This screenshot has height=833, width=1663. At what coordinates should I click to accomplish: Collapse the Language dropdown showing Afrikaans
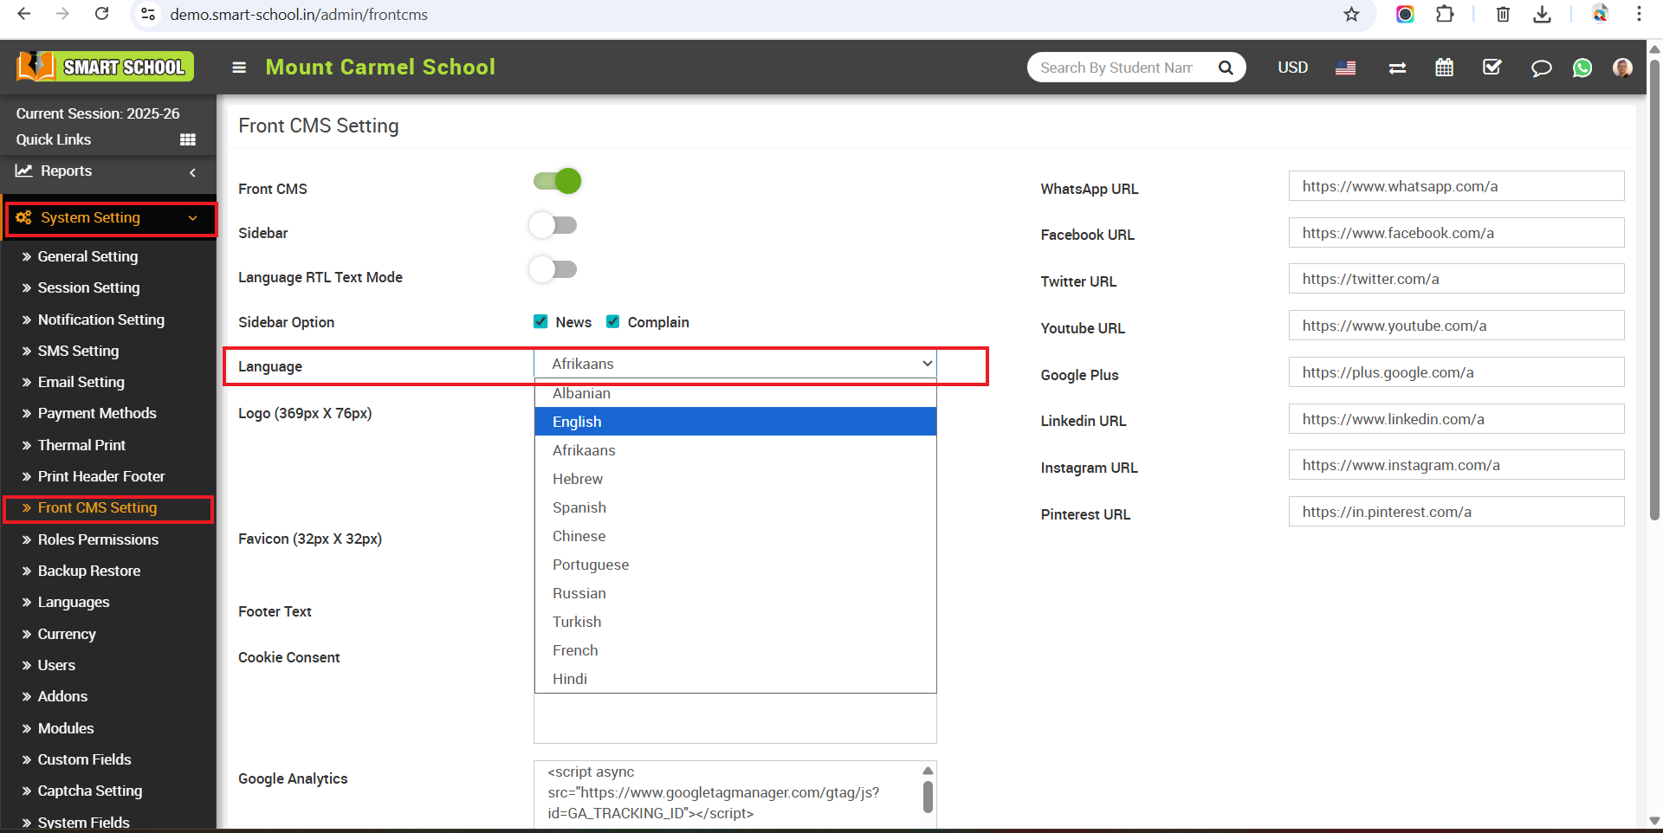[735, 364]
